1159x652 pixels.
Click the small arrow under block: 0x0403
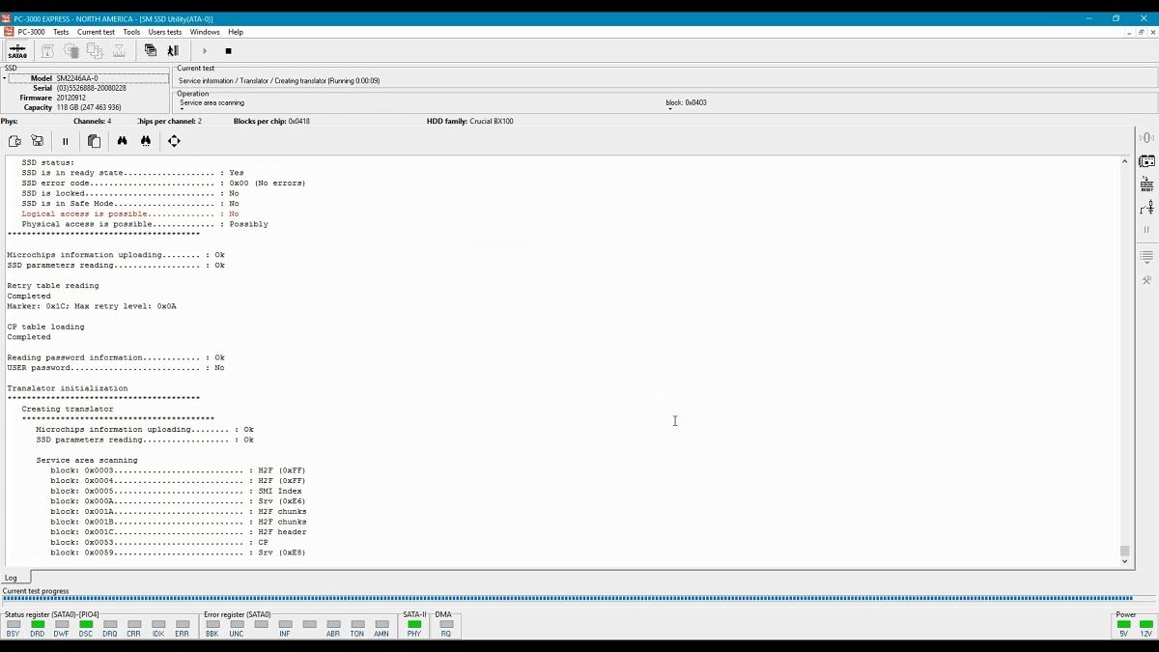669,108
